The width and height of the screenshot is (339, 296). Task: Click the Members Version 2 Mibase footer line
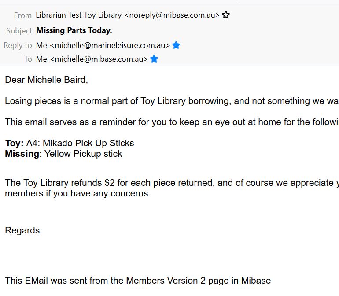(138, 281)
